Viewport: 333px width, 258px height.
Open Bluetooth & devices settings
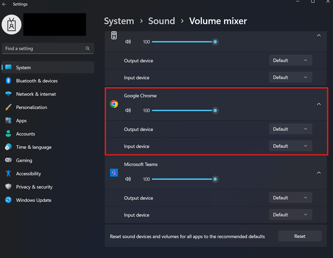37,81
